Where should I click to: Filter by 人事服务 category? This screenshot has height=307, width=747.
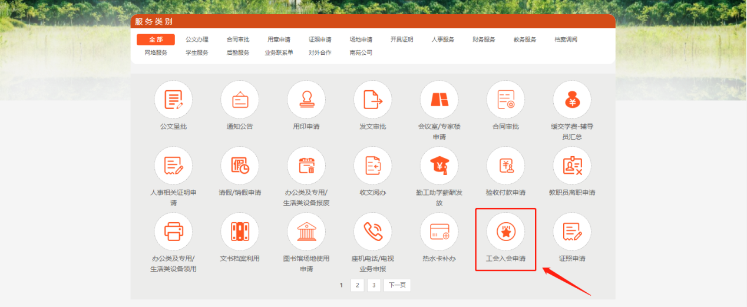[442, 39]
